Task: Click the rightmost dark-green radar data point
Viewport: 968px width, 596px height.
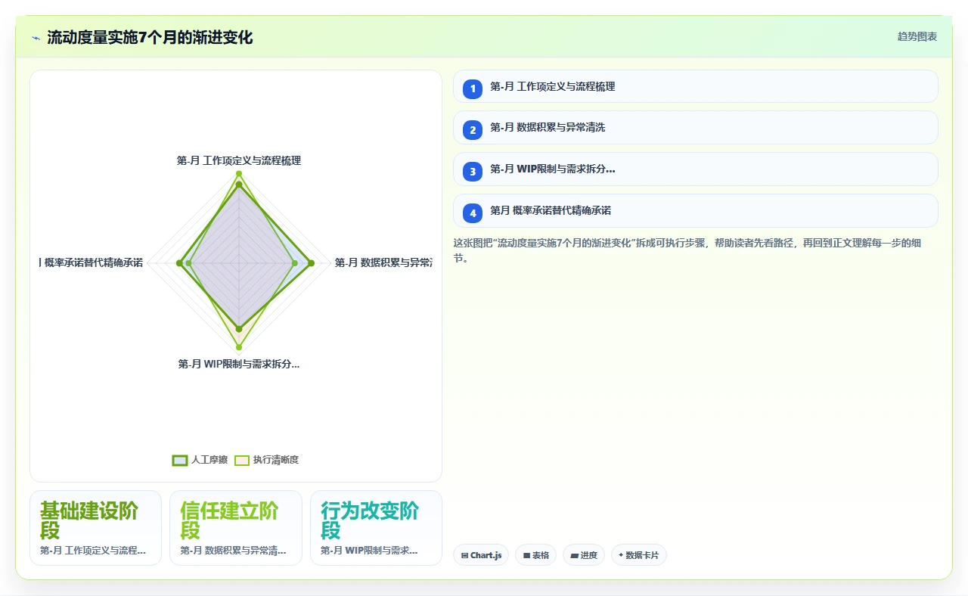Action: pyautogui.click(x=311, y=263)
